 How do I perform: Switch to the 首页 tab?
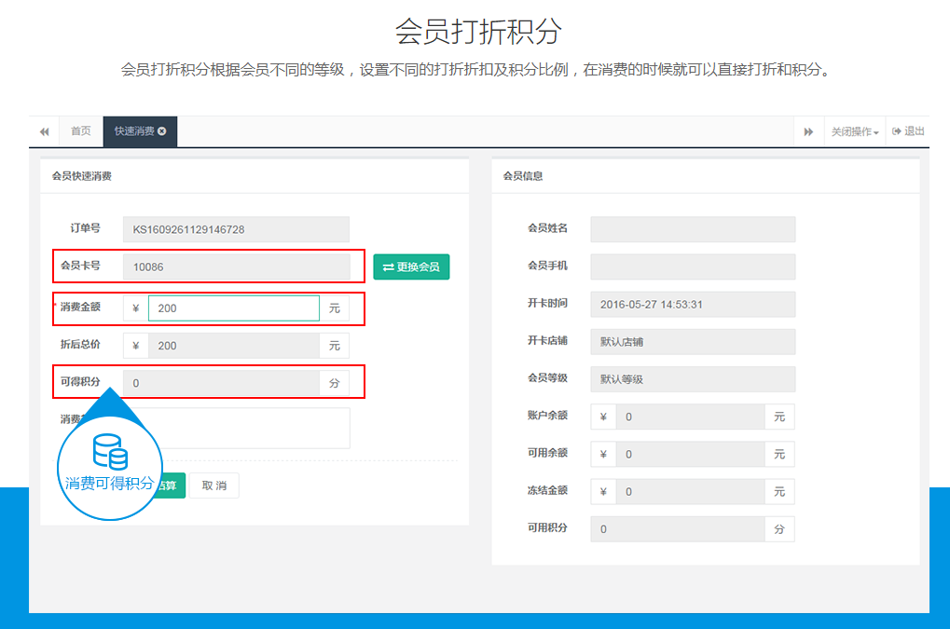[x=79, y=130]
